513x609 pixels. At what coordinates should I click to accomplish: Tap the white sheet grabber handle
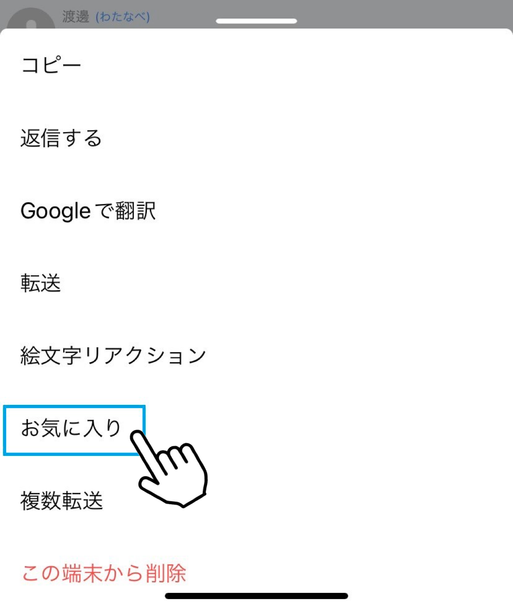(x=256, y=21)
